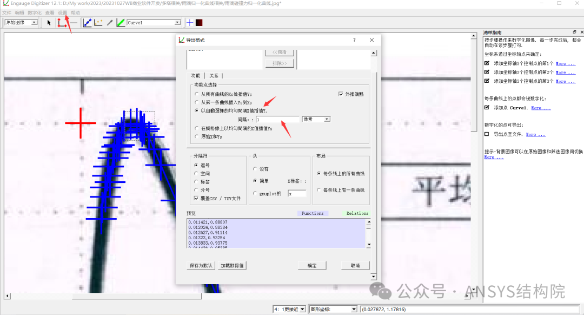Click the Relations legend label
This screenshot has width=584, height=315.
[357, 213]
